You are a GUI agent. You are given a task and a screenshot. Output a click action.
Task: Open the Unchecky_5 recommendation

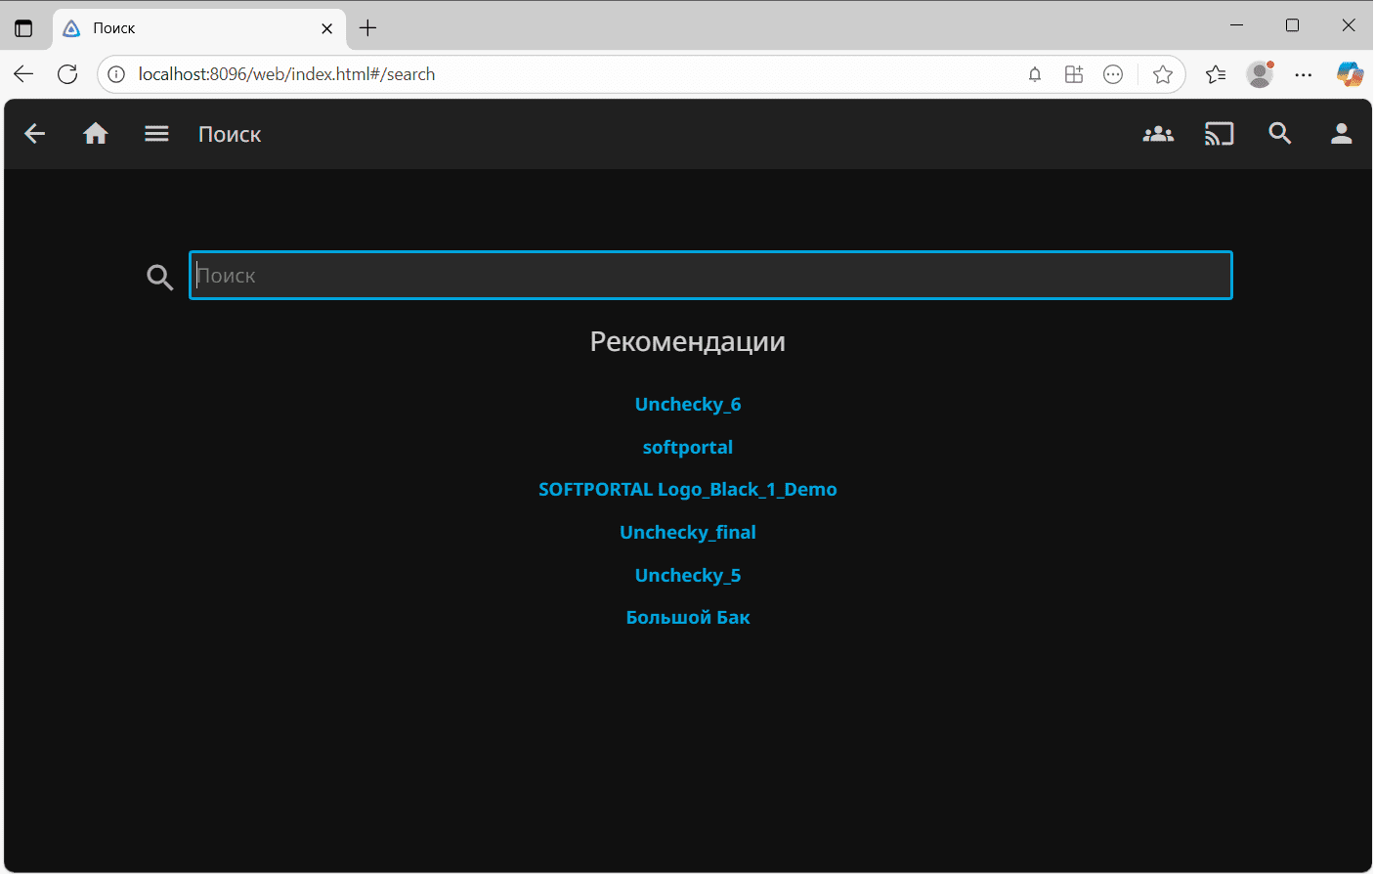[688, 576]
